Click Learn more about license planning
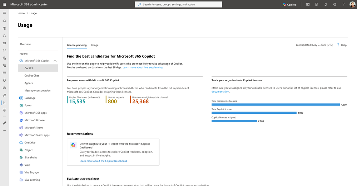The height and width of the screenshot is (186, 357). [x=143, y=67]
